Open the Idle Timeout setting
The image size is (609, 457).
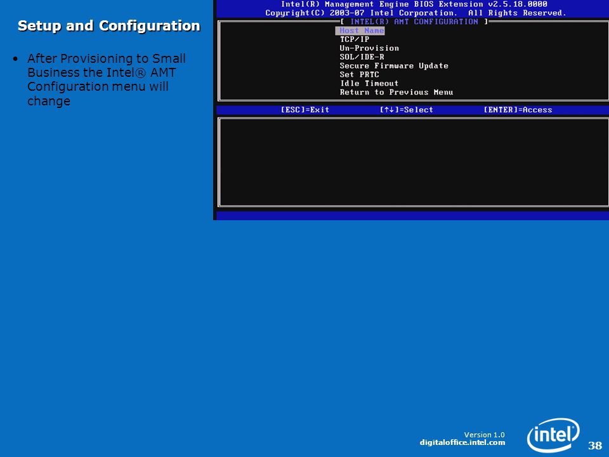click(369, 84)
